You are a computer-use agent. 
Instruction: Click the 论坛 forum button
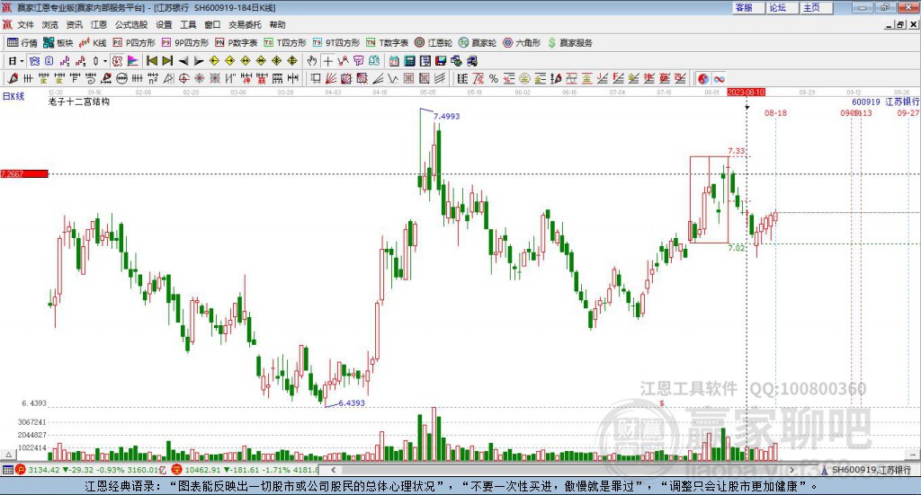tap(782, 7)
